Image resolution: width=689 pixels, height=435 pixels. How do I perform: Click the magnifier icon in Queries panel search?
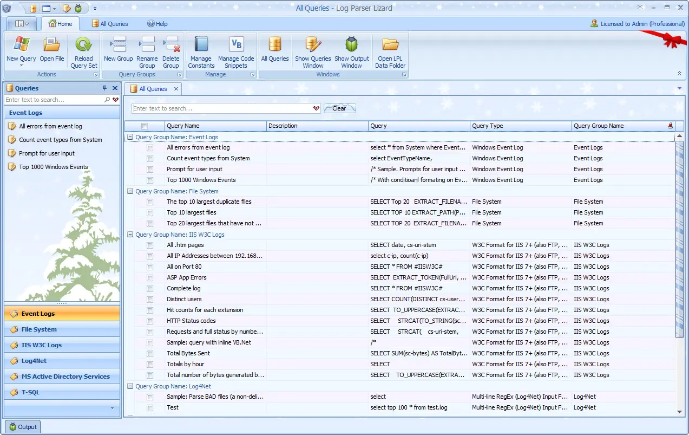click(x=107, y=100)
